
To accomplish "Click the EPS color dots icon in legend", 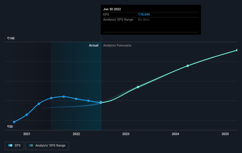I will click(10, 145).
